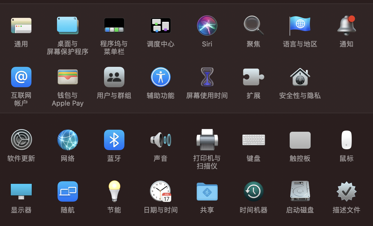Viewport: 373px width, 226px height.
Task: Open 启动磁盘 startup disk icon
Action: [300, 191]
